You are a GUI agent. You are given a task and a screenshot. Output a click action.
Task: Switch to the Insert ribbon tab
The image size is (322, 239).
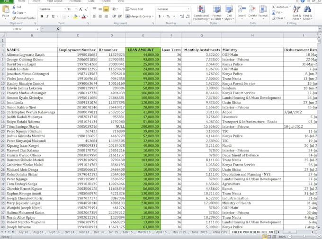tap(36, 1)
